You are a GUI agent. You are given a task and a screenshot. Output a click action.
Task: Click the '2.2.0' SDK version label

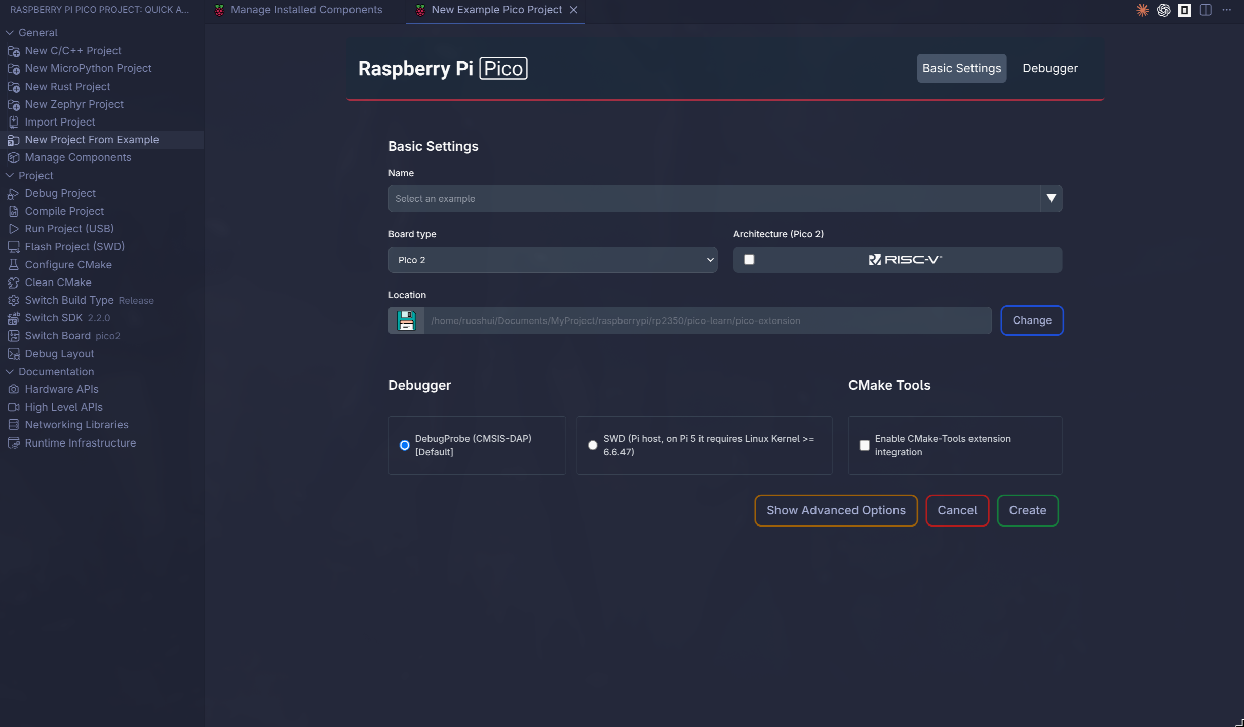pyautogui.click(x=99, y=318)
